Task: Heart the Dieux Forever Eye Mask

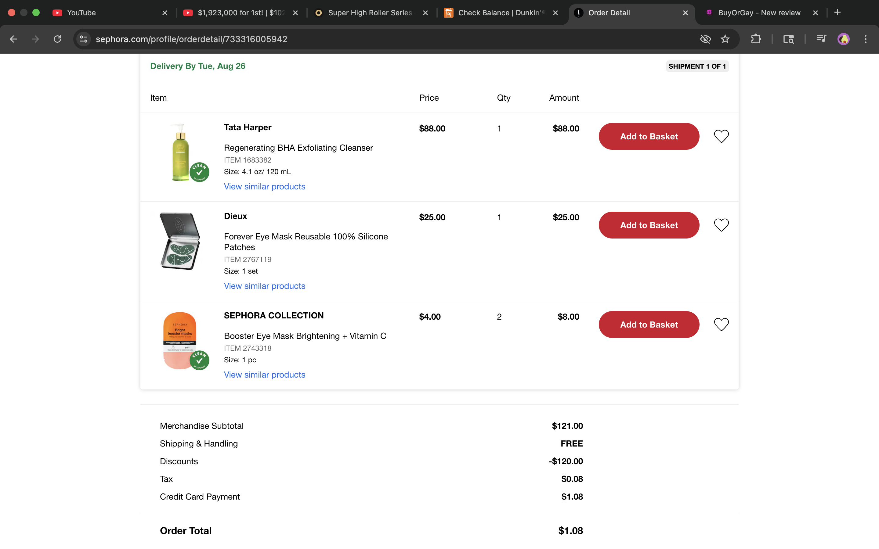Action: point(722,225)
